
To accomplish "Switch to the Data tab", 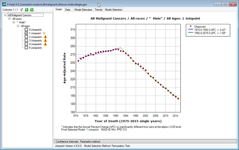I will click(x=68, y=10).
